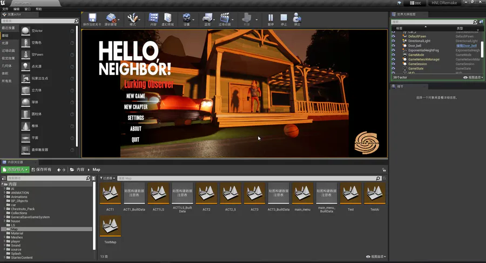Toggle visibility eye for DefaultPawn
This screenshot has height=263, width=486.
click(393, 36)
